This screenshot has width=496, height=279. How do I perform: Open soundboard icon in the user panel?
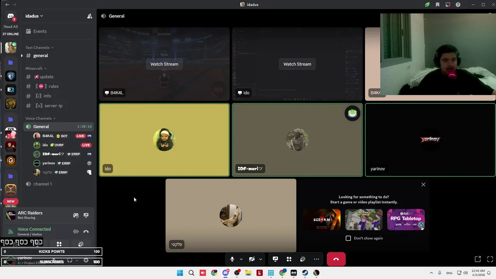click(x=81, y=244)
